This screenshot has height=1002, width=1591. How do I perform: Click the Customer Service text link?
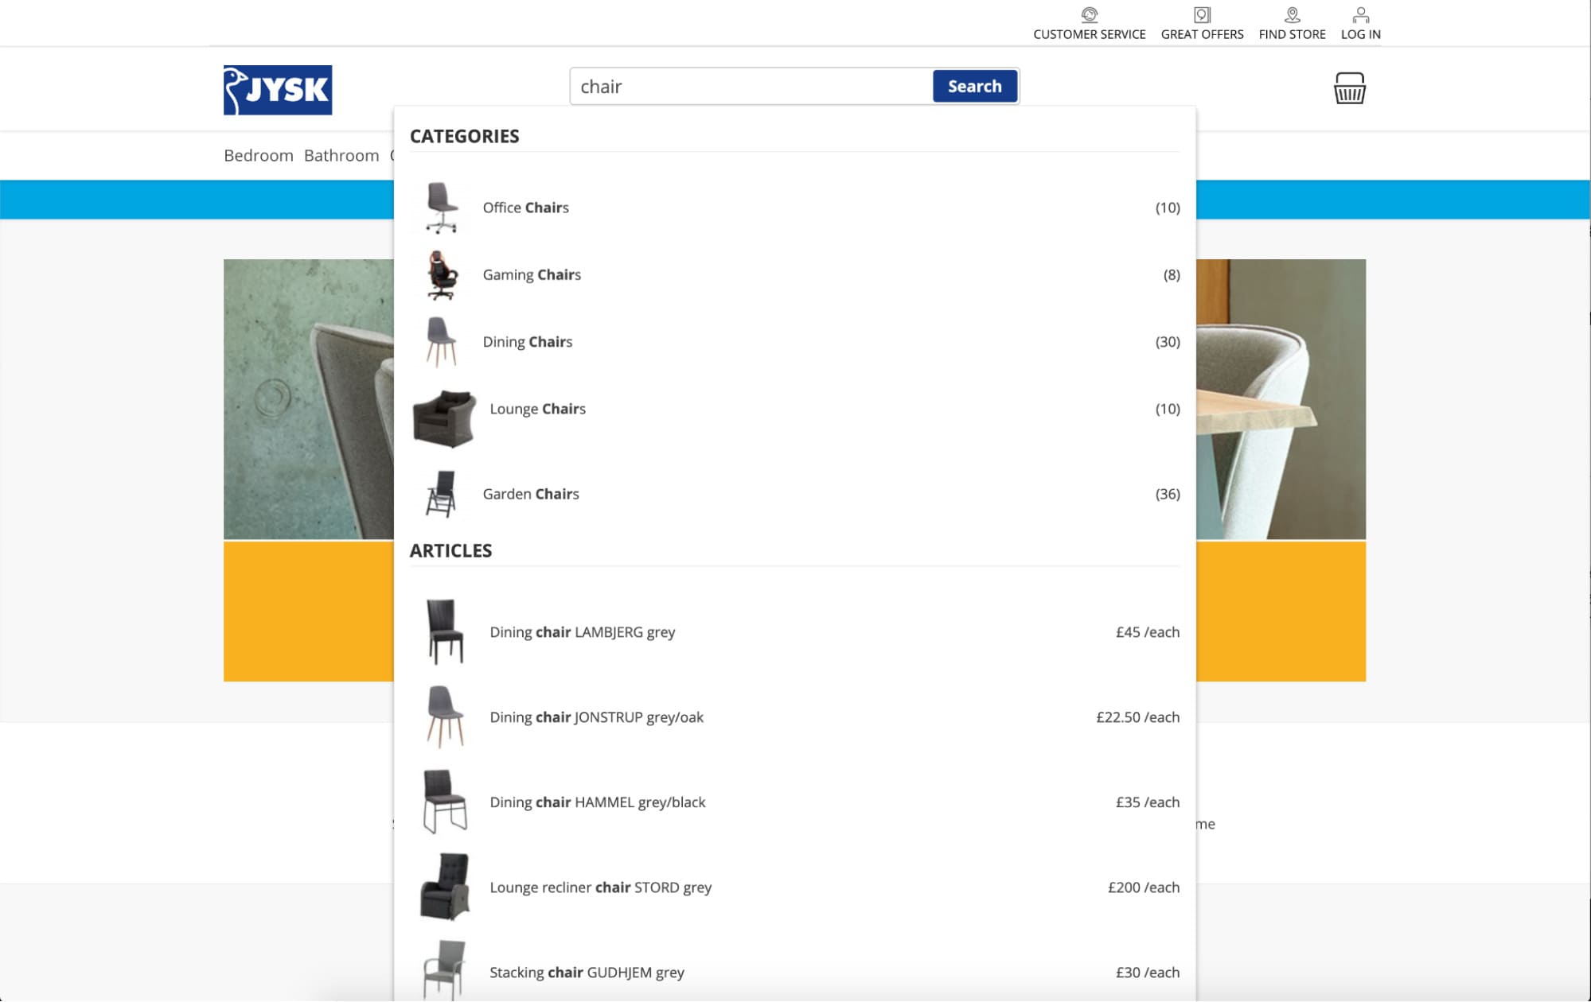1089,34
